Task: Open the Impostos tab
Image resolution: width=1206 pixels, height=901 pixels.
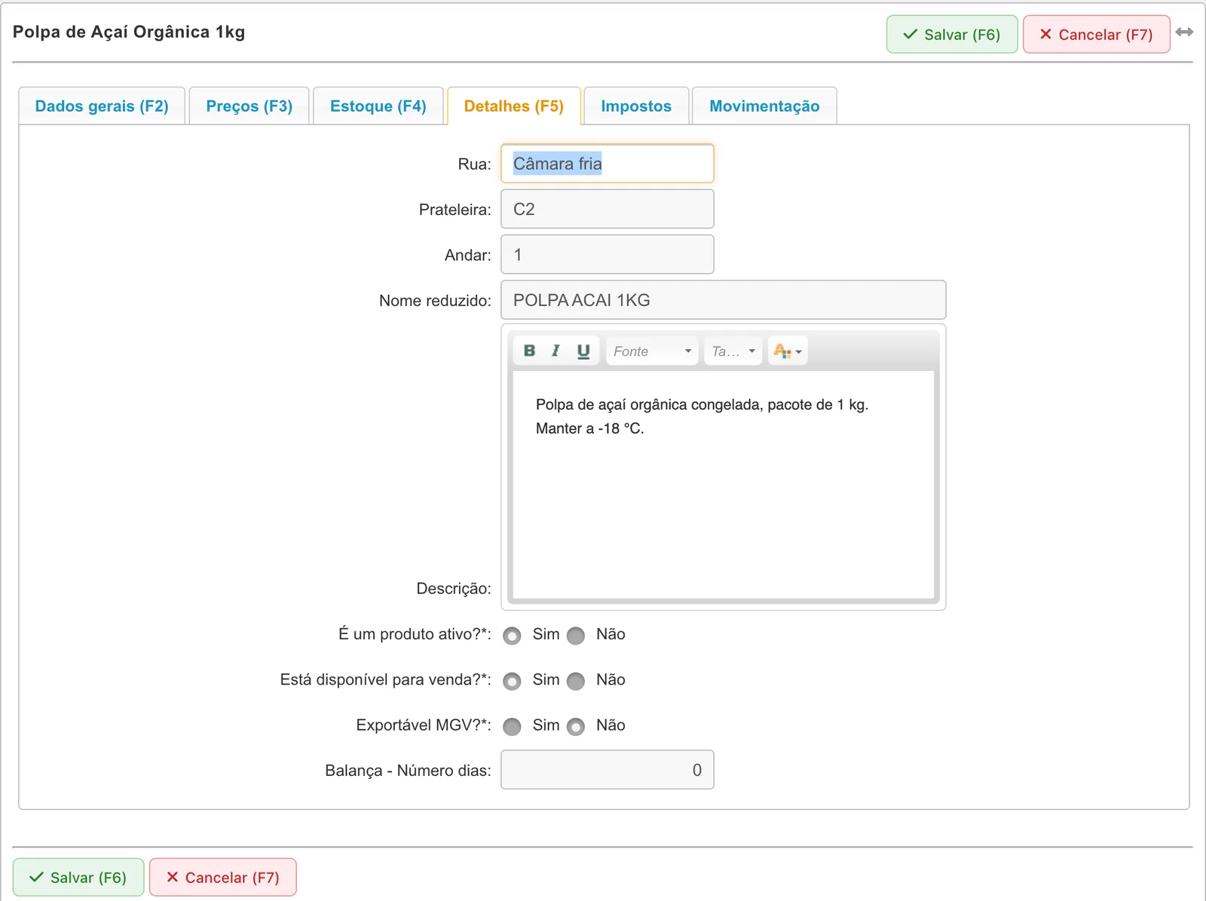Action: point(636,106)
